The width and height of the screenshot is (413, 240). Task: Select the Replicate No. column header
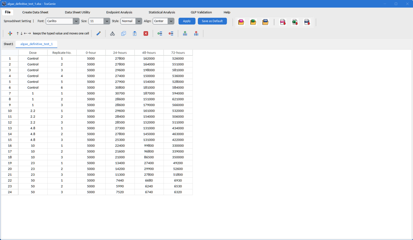pyautogui.click(x=62, y=53)
